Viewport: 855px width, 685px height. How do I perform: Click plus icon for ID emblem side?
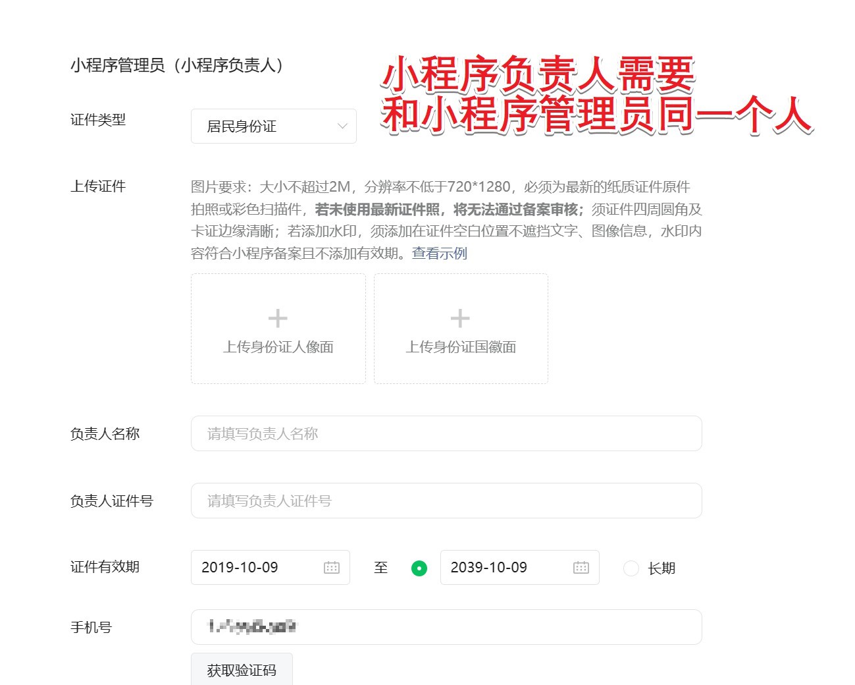pos(460,319)
